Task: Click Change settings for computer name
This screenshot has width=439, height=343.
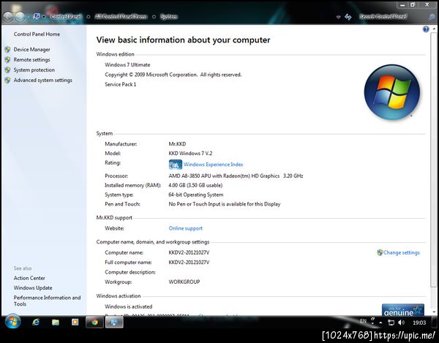Action: click(x=401, y=252)
